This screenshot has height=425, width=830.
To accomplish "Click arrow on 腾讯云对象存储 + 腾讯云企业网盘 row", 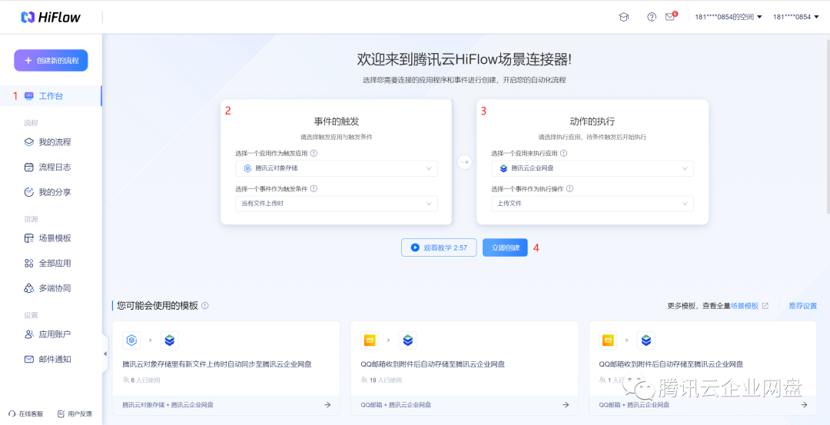I will (x=327, y=405).
